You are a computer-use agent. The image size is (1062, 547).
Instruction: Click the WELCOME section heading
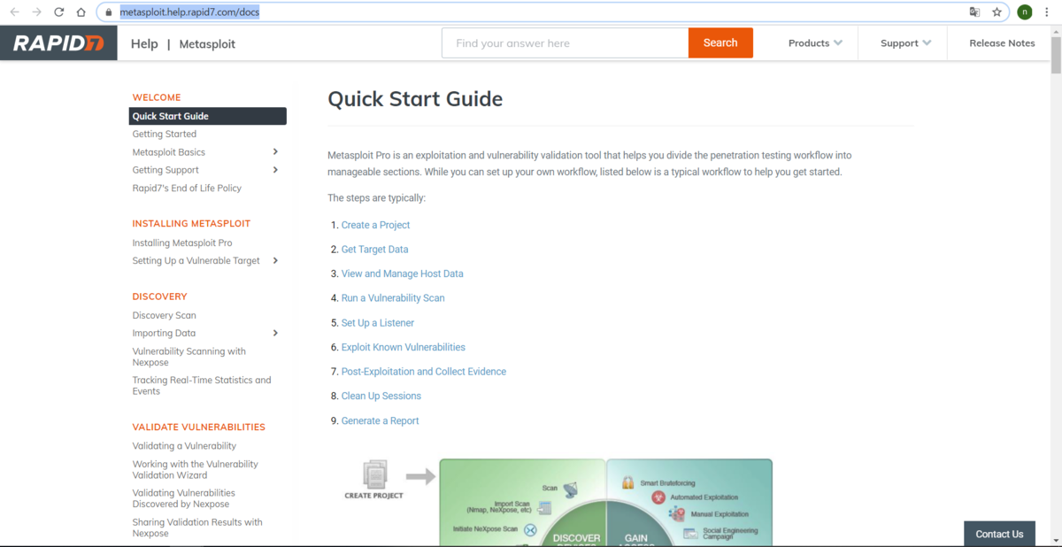tap(157, 97)
